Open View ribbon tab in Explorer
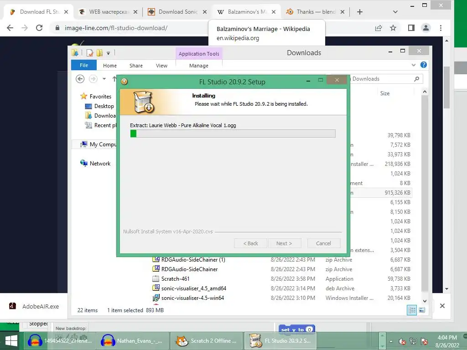This screenshot has width=467, height=350. pyautogui.click(x=162, y=66)
